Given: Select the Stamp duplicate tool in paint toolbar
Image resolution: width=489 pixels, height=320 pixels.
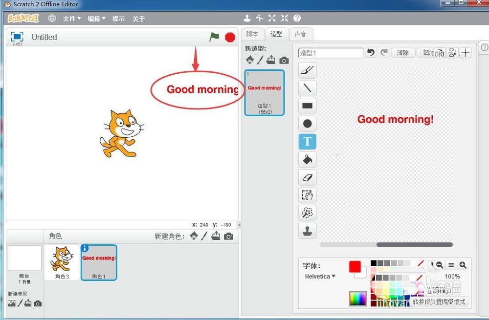Looking at the screenshot, I should [x=307, y=231].
